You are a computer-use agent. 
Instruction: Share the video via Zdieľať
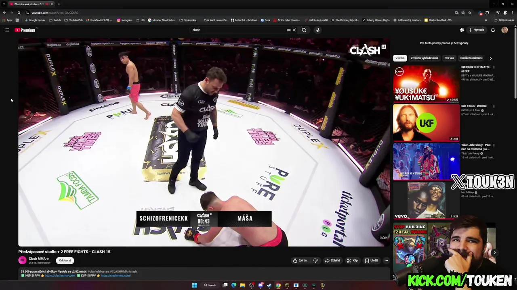click(332, 261)
